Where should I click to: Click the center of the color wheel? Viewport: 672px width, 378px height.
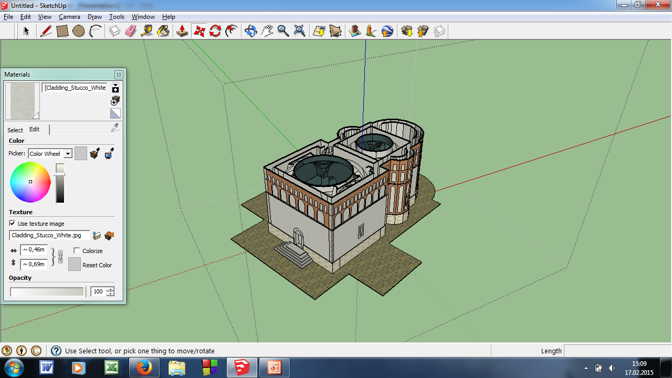click(x=30, y=182)
